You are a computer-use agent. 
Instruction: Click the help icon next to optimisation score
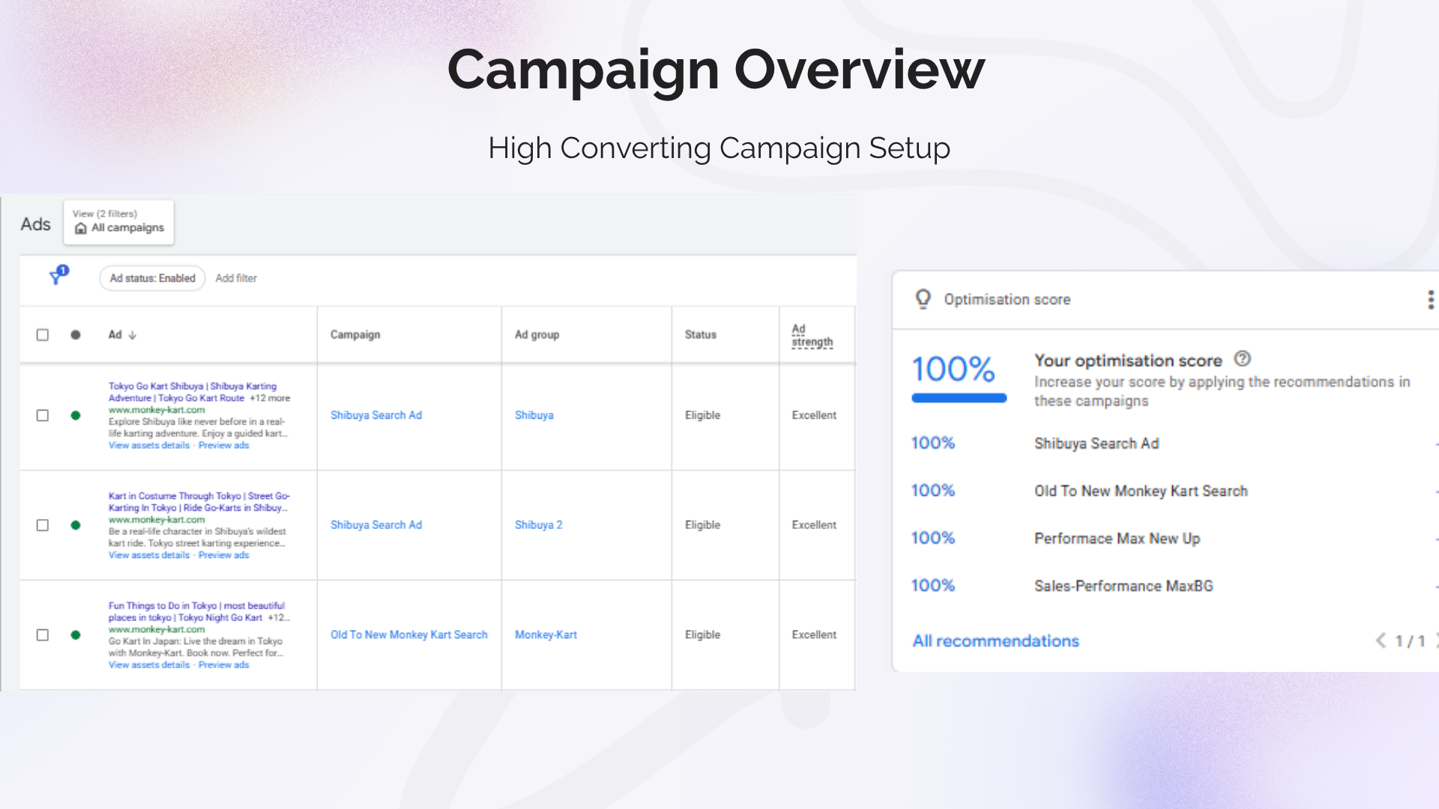(1242, 359)
